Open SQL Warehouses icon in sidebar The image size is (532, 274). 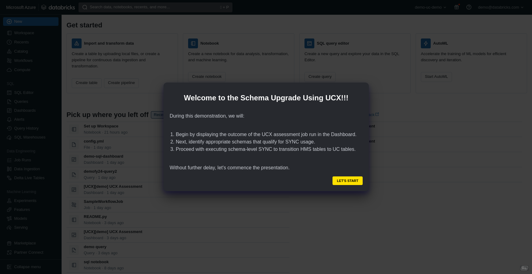click(x=9, y=137)
